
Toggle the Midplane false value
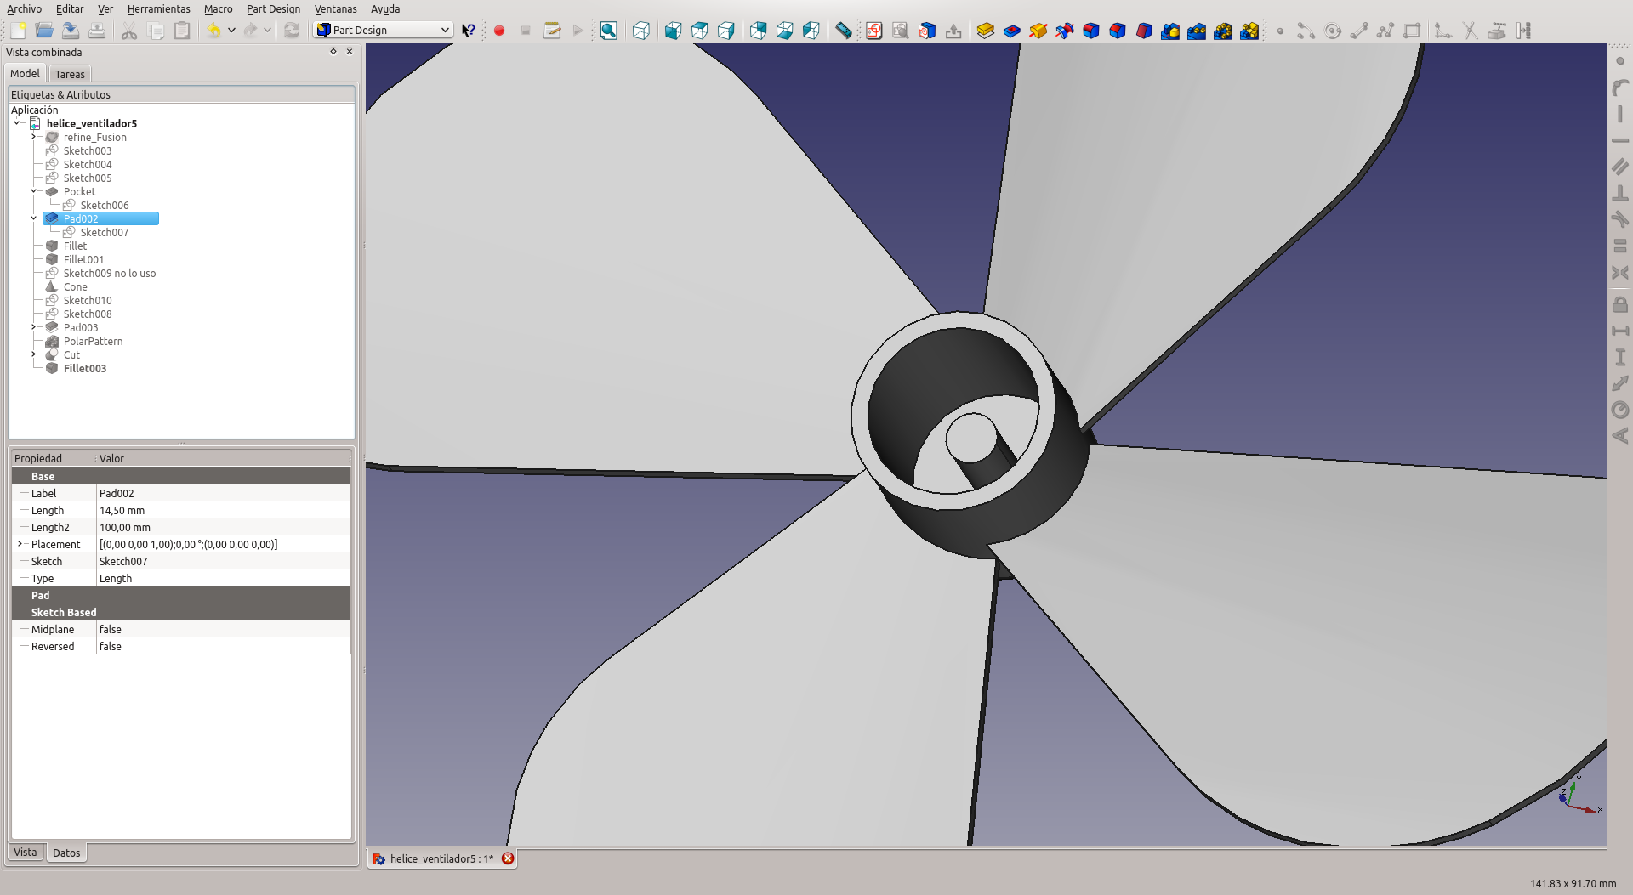click(223, 629)
